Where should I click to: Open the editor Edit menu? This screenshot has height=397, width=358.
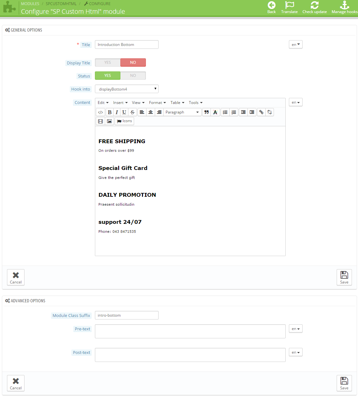point(103,103)
